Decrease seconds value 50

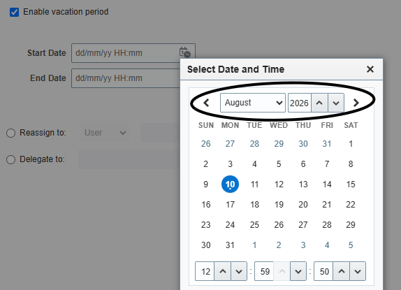[x=358, y=271]
